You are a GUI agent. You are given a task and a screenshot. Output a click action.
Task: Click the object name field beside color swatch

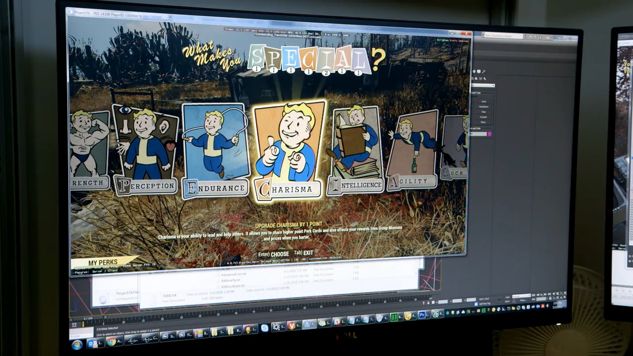coord(478,134)
